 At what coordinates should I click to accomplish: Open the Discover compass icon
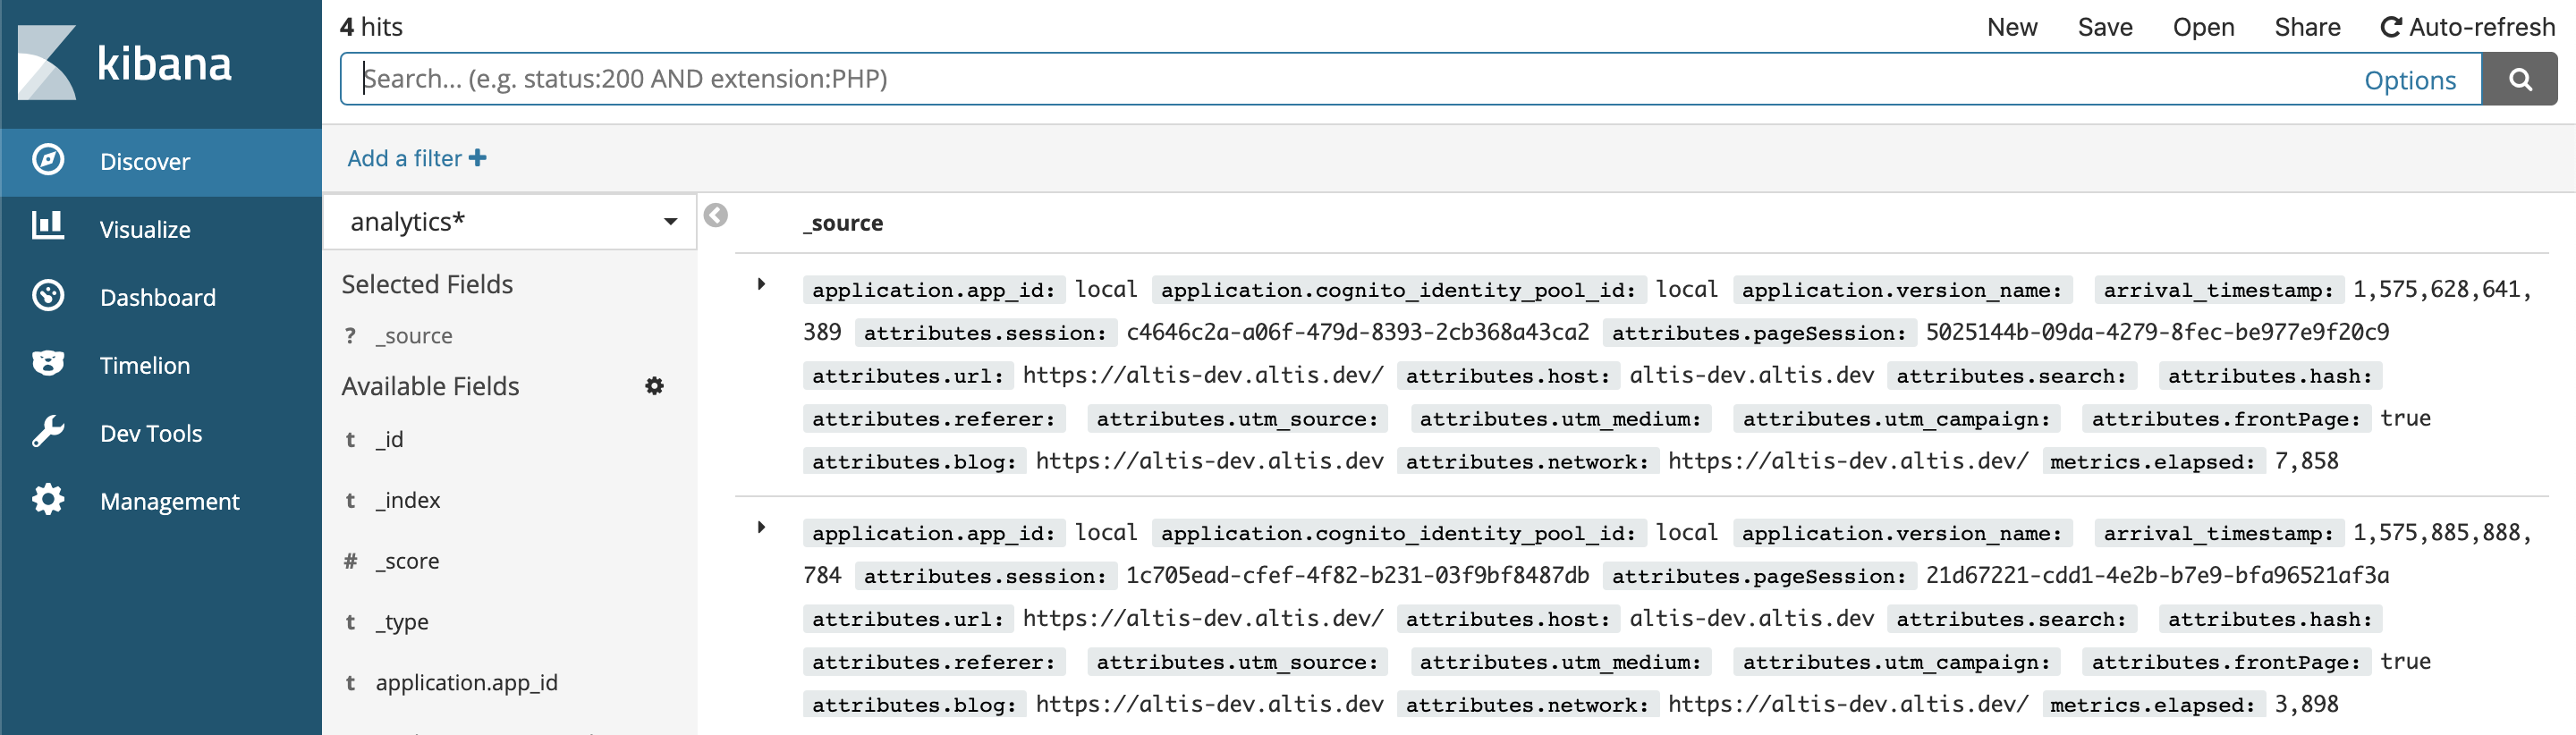tap(48, 160)
